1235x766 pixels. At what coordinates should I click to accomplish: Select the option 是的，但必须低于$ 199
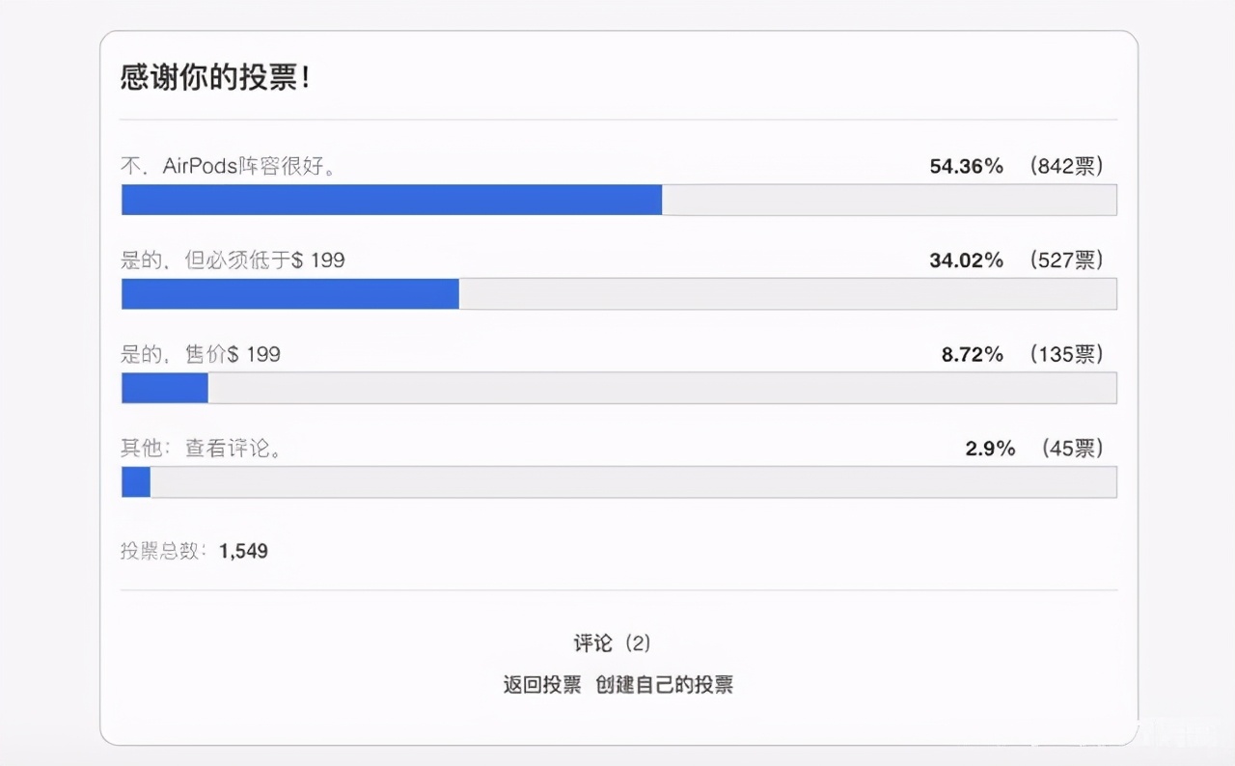(232, 260)
